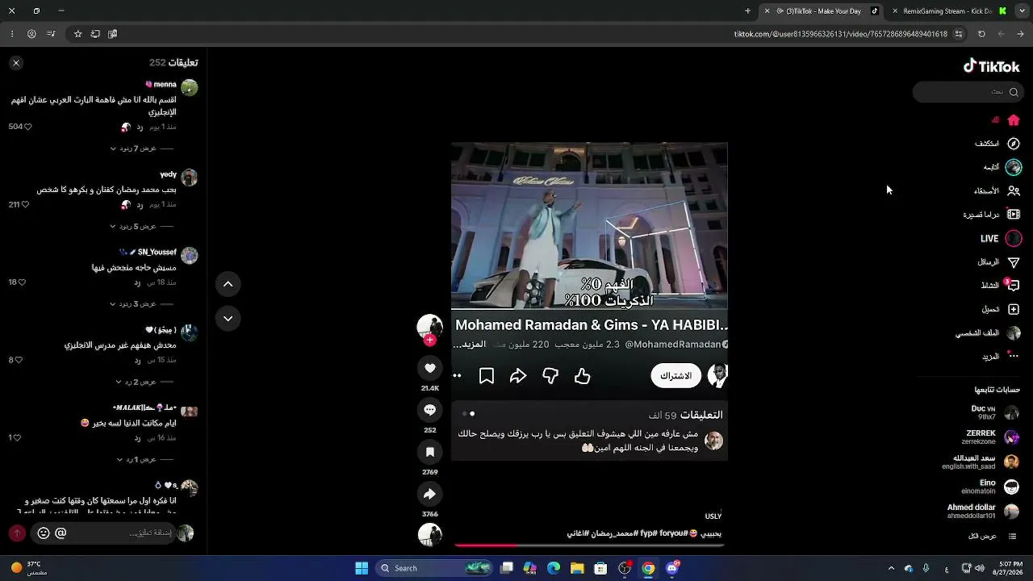Switch to the RemixGaming Stream Kick tab

pyautogui.click(x=947, y=11)
